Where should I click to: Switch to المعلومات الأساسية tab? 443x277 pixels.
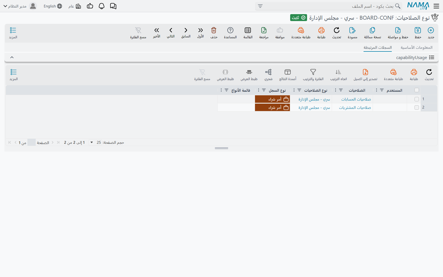click(x=416, y=47)
